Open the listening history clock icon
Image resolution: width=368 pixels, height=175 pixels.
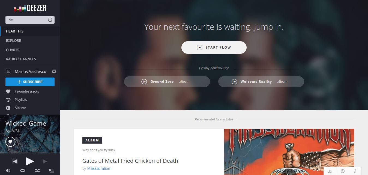coord(343,171)
